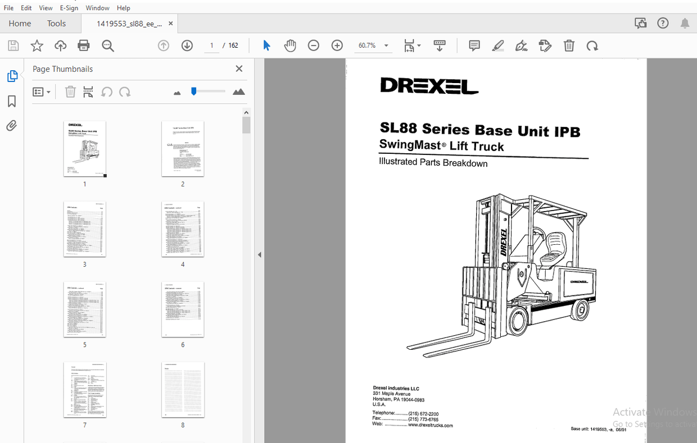Open page 5 from its thumbnail
The height and width of the screenshot is (443, 697).
[84, 309]
